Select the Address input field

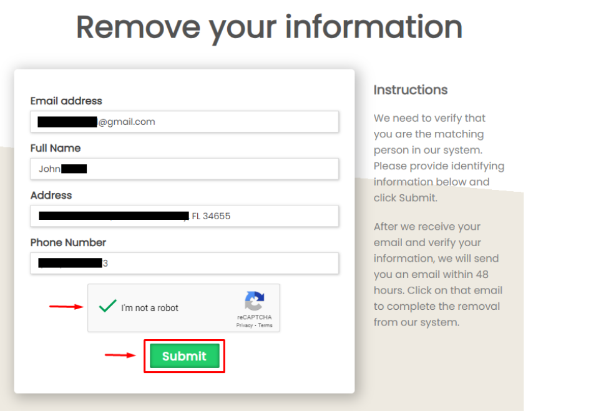(x=281, y=216)
